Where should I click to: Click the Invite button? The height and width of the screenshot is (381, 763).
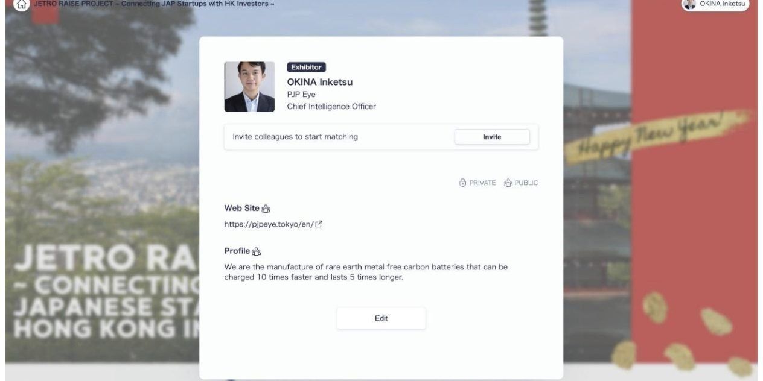coord(492,137)
